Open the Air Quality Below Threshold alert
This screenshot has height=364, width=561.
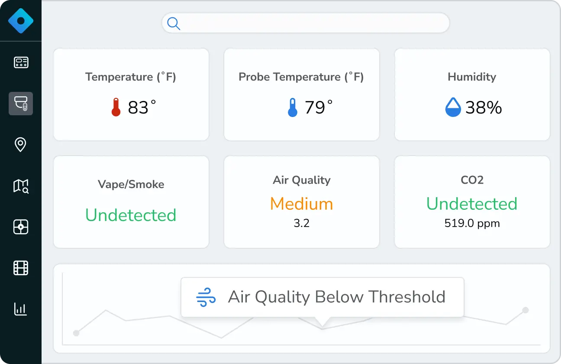click(x=322, y=297)
